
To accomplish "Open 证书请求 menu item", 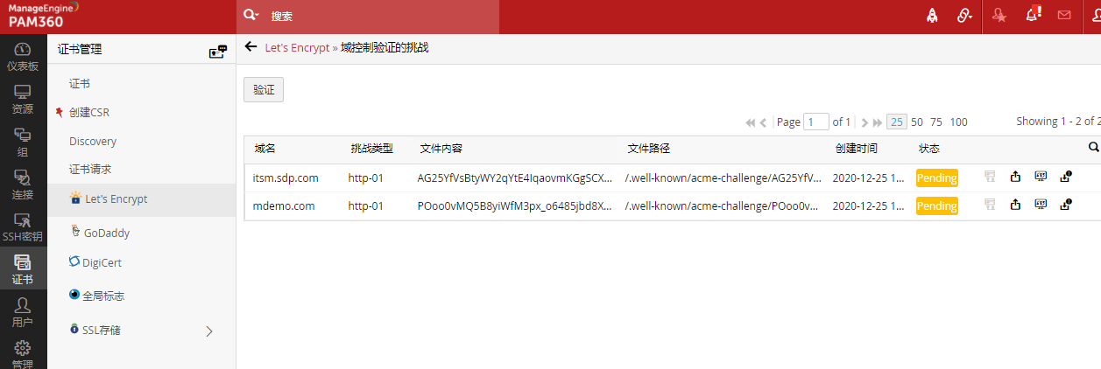I will click(90, 170).
